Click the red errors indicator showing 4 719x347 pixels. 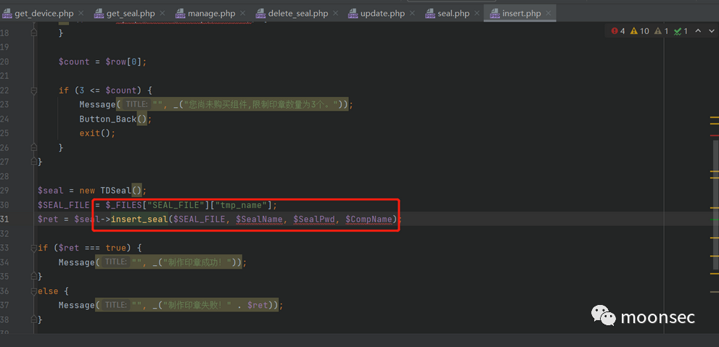(618, 31)
